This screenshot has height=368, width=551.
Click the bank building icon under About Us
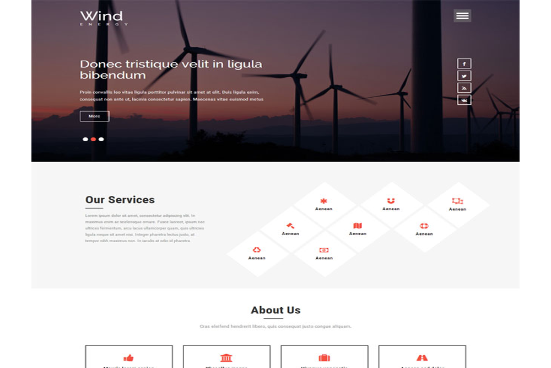226,358
